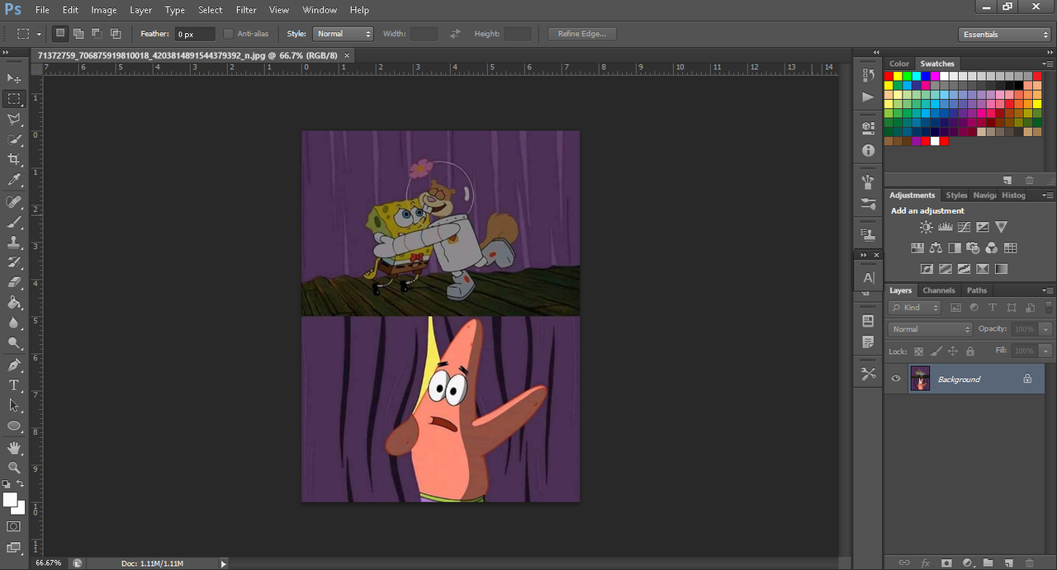This screenshot has height=570, width=1057.
Task: Switch to the Color tab
Action: [x=899, y=64]
